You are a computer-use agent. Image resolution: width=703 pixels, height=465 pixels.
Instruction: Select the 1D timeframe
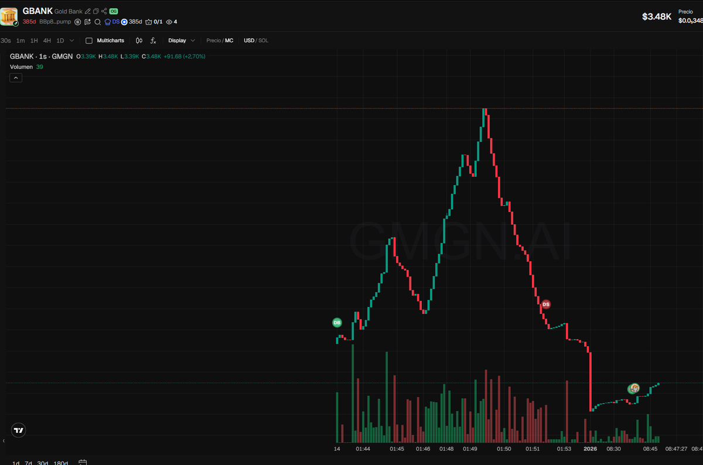click(x=60, y=40)
